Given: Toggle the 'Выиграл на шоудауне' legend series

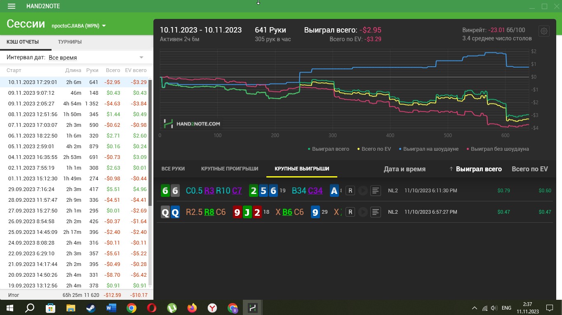Looking at the screenshot, I should coord(429,149).
